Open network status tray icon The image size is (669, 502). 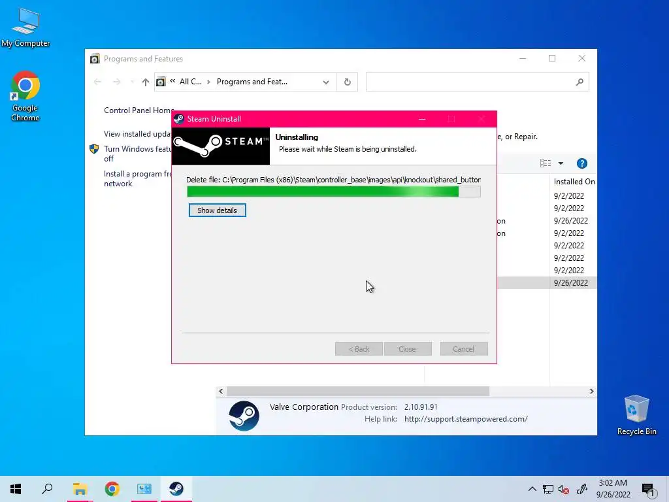point(548,489)
